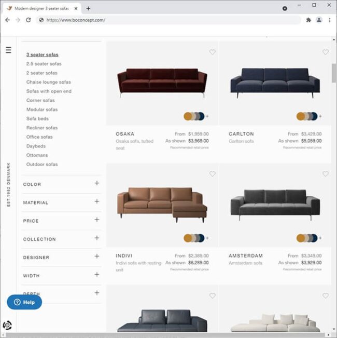Click the browser back arrow
The height and width of the screenshot is (338, 337).
pyautogui.click(x=7, y=20)
